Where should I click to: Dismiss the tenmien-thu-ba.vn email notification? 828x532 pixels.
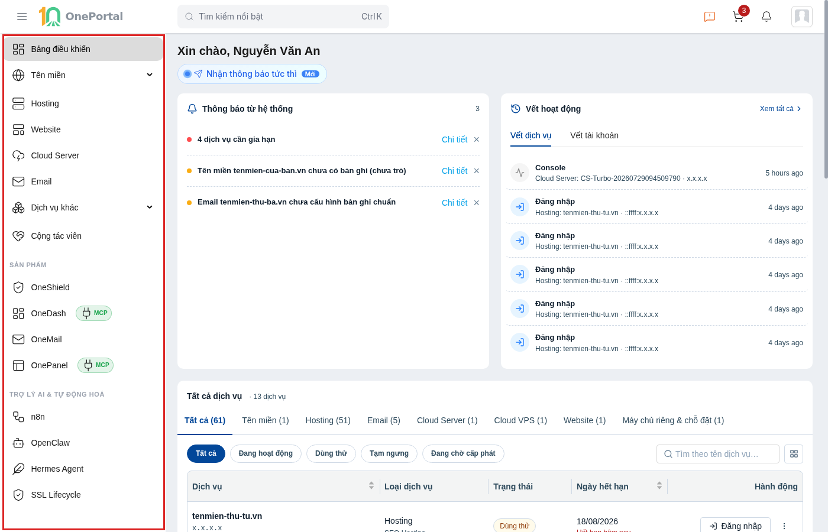pos(477,203)
